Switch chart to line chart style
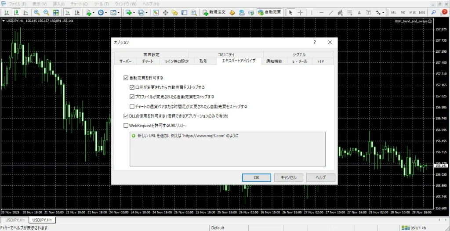 [x=25, y=13]
